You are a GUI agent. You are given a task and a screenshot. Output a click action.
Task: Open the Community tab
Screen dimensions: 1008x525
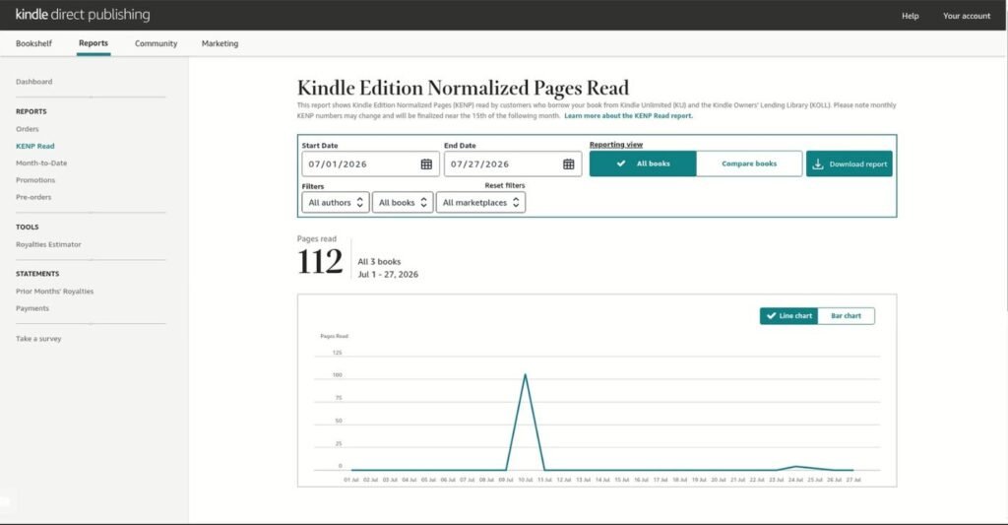(x=156, y=43)
